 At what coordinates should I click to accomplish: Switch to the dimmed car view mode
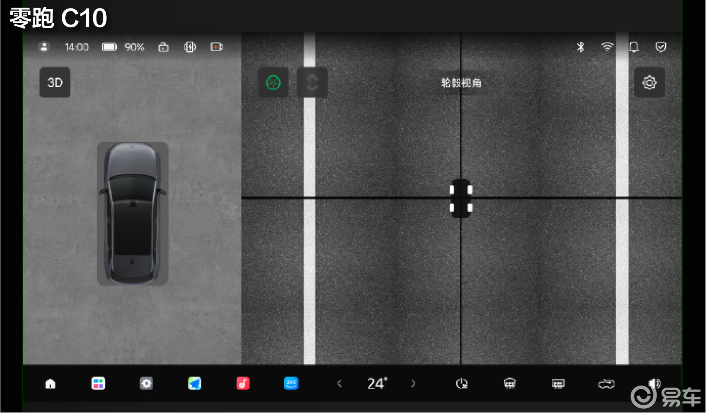pyautogui.click(x=313, y=83)
